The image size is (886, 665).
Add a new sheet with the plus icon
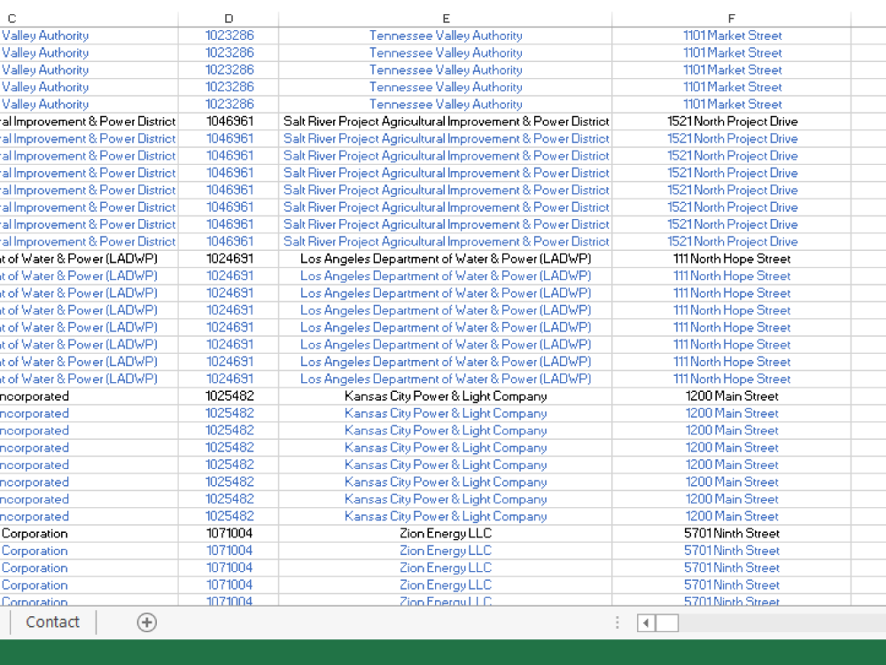point(146,622)
